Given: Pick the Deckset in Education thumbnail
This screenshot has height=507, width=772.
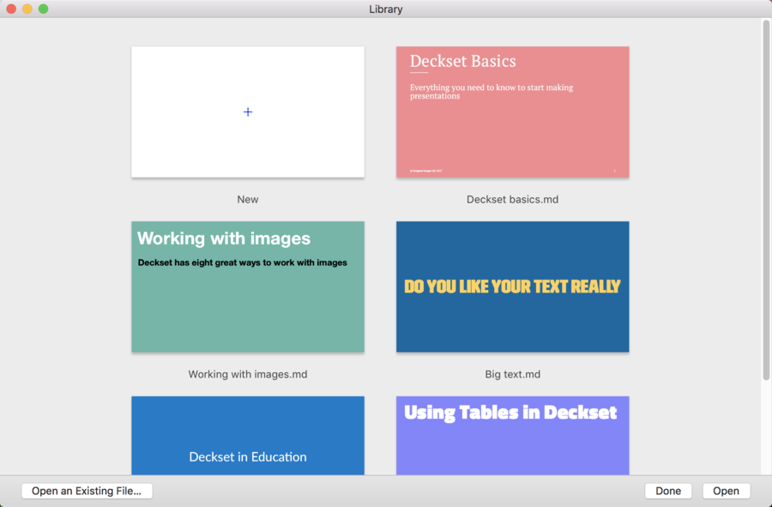Looking at the screenshot, I should coord(248,435).
